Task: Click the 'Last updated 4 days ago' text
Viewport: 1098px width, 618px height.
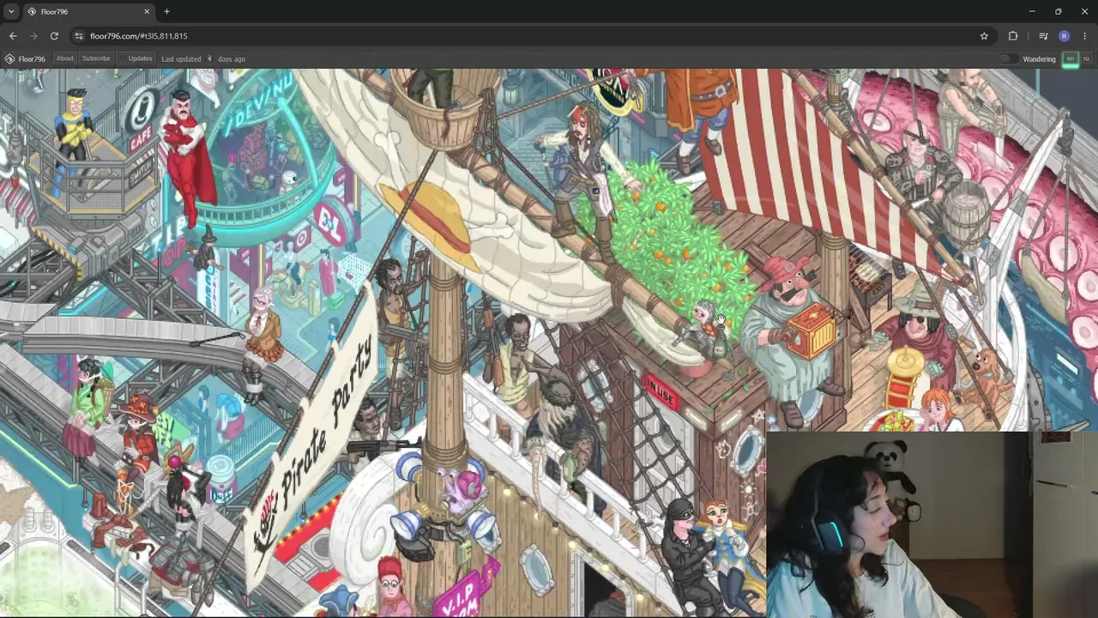Action: pos(203,59)
